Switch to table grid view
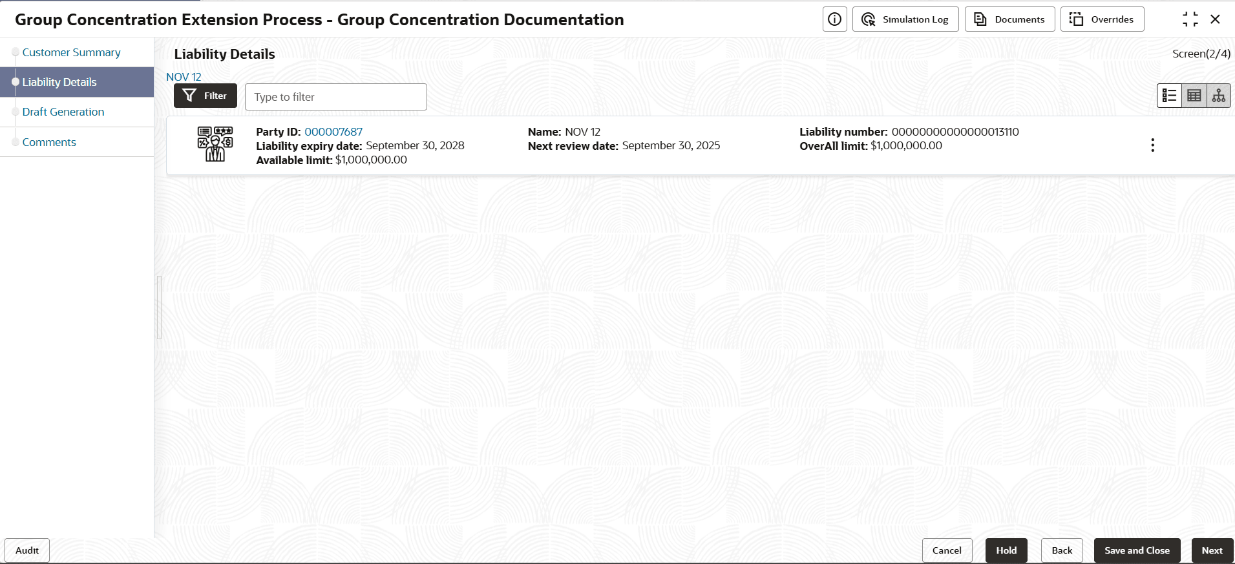Screen dimensions: 1235x564 (x=1194, y=96)
